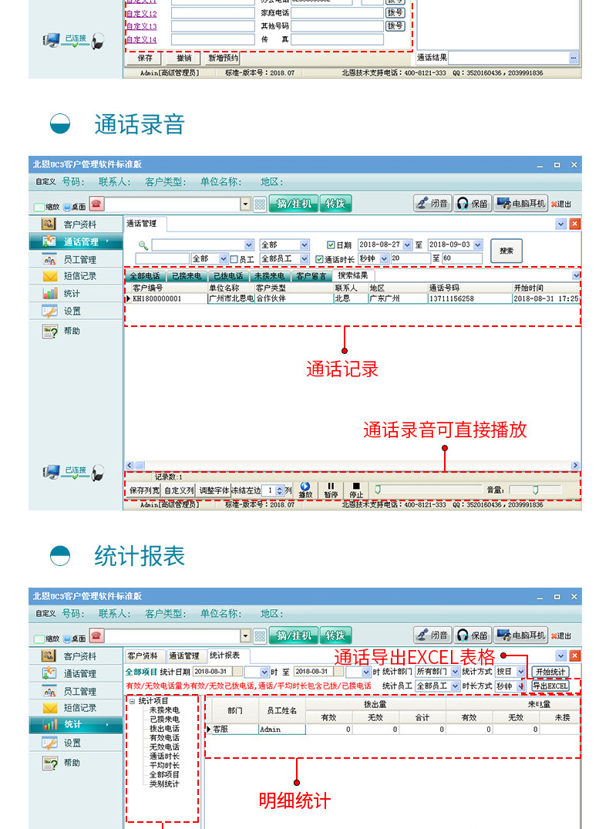The width and height of the screenshot is (609, 829).
Task: Select 有效电话 in the 统计项目 tree
Action: (x=164, y=737)
